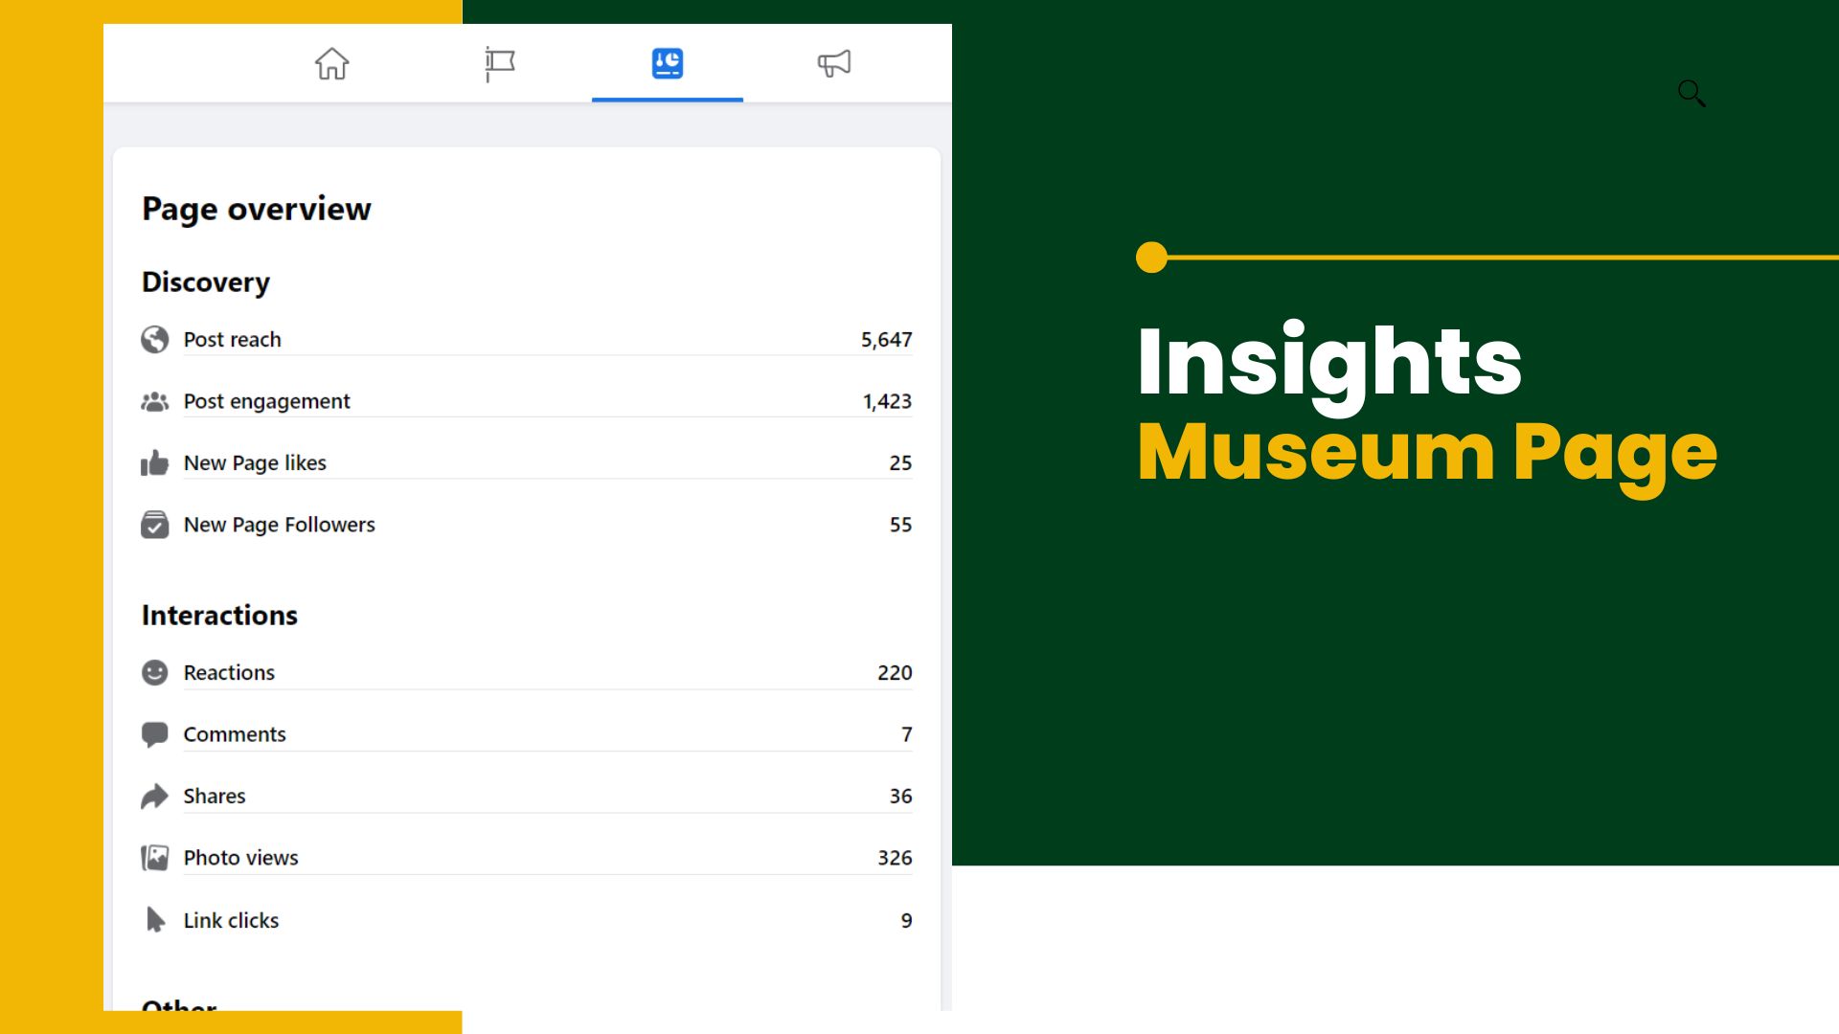Image resolution: width=1839 pixels, height=1034 pixels.
Task: Click the smiley Reactions icon
Action: pyautogui.click(x=154, y=673)
